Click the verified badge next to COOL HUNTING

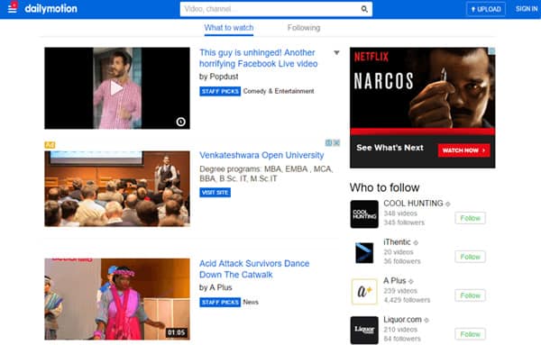click(448, 204)
